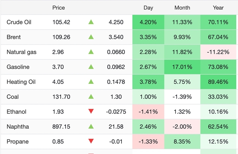Open the Gasoline commodity link
The width and height of the screenshot is (238, 154).
(18, 67)
